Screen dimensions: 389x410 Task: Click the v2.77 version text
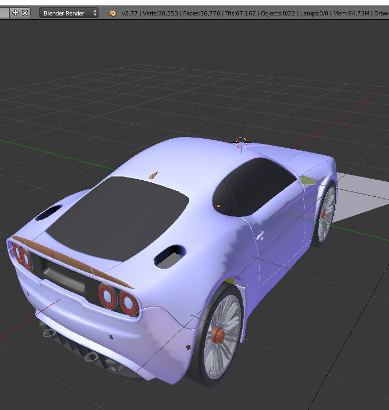tap(130, 13)
